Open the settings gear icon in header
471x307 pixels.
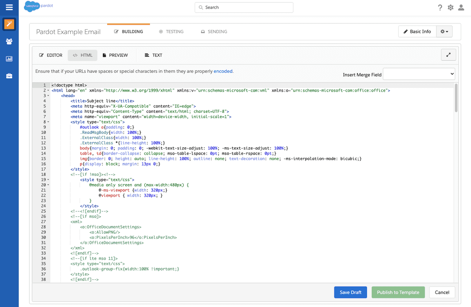click(x=451, y=7)
